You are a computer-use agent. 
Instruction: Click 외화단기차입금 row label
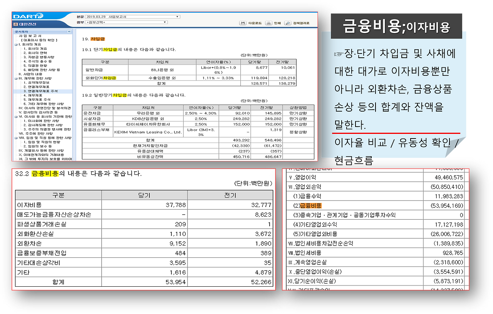click(x=101, y=78)
